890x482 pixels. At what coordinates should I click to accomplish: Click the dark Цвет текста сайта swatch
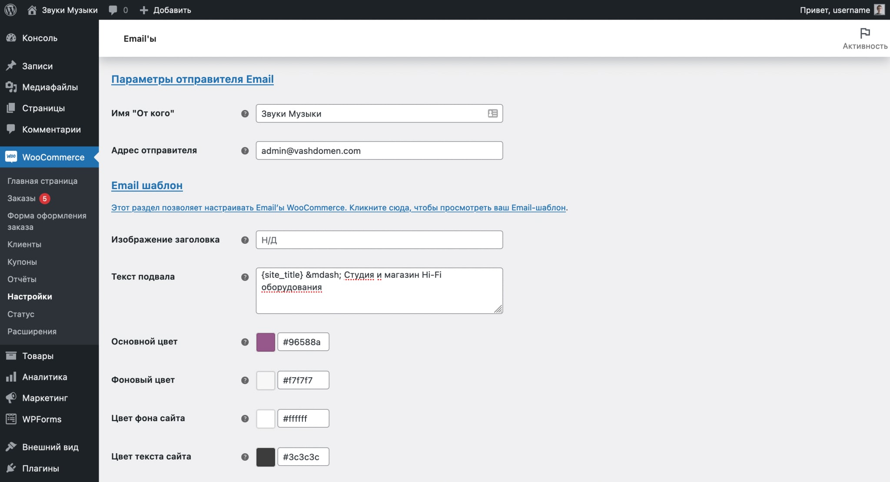(x=266, y=457)
